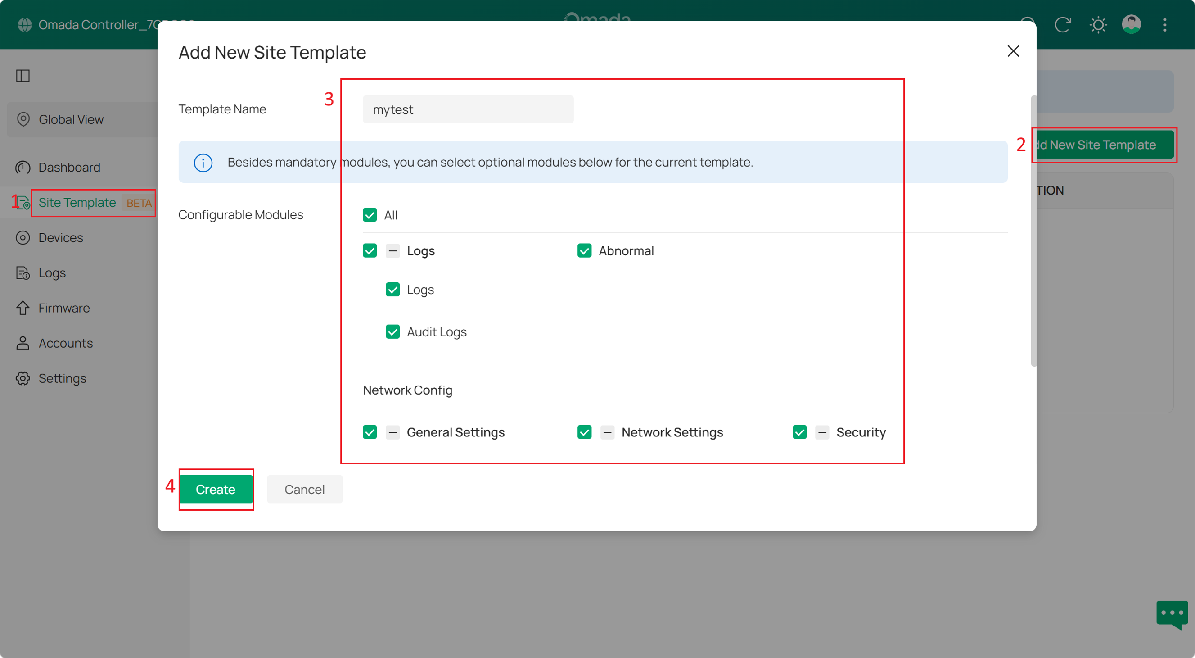
Task: Open the user avatar menu
Action: tap(1132, 25)
